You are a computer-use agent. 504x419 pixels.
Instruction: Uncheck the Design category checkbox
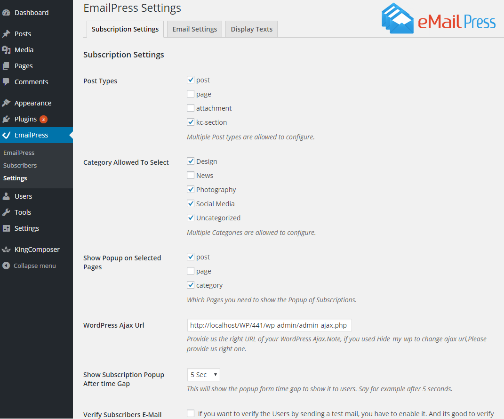(x=191, y=161)
